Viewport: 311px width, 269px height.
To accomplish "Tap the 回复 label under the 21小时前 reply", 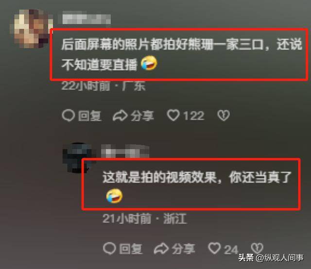I will (131, 249).
